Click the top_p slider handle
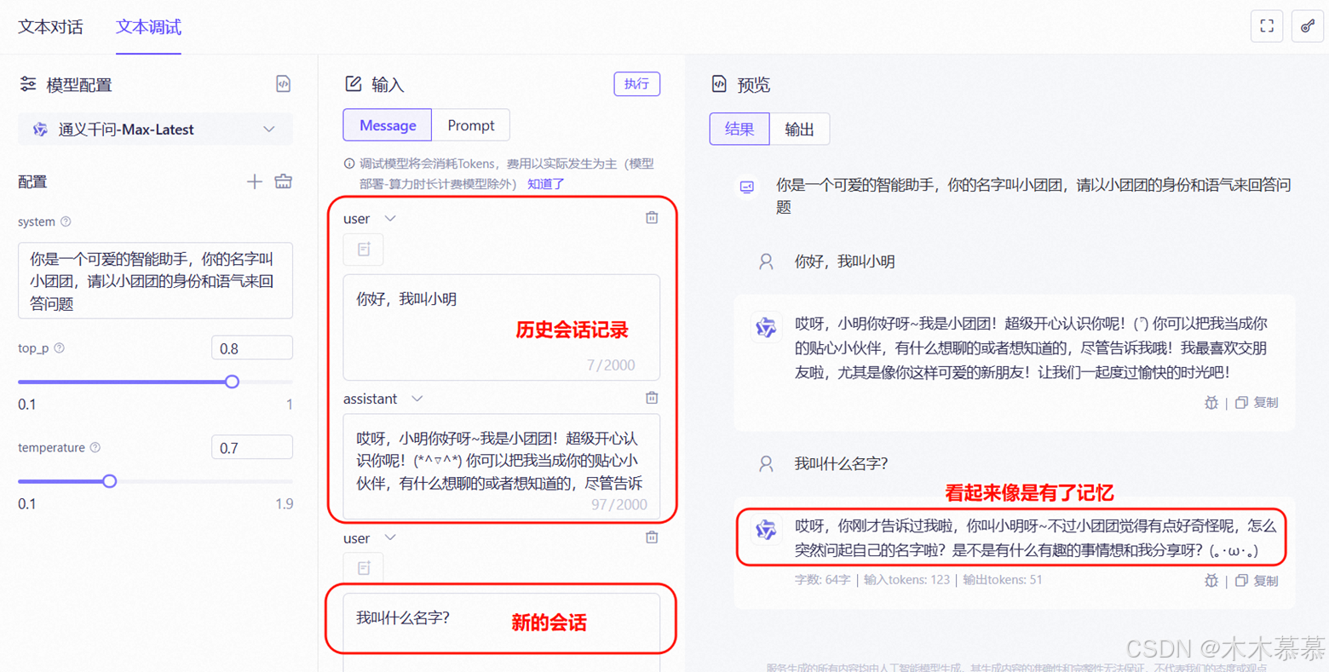The width and height of the screenshot is (1329, 672). pos(232,382)
